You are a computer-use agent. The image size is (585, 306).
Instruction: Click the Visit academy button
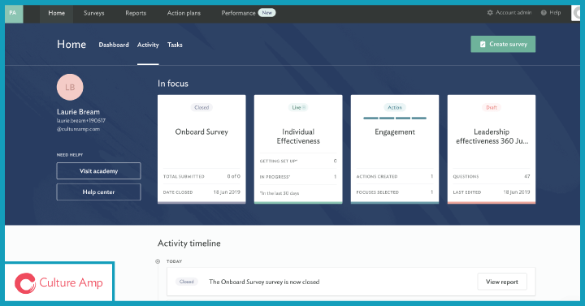pos(98,170)
